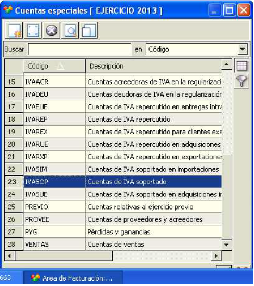The height and width of the screenshot is (286, 254).
Task: Click the horizontal scrollbar right arrow
Action: 216,256
